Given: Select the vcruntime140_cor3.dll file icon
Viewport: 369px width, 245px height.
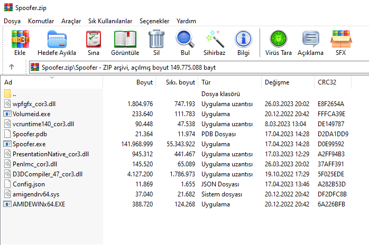Looking at the screenshot, I should pos(7,124).
